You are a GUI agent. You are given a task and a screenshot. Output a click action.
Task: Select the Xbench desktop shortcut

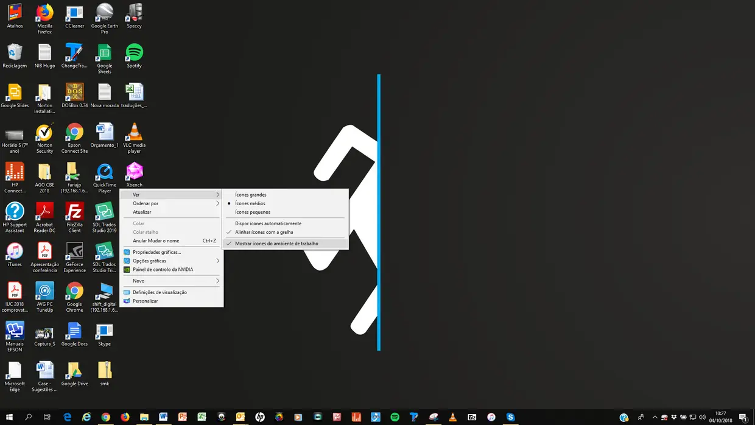134,175
